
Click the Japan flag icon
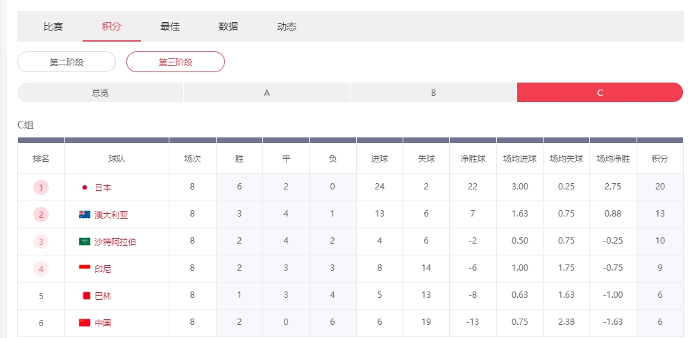85,187
